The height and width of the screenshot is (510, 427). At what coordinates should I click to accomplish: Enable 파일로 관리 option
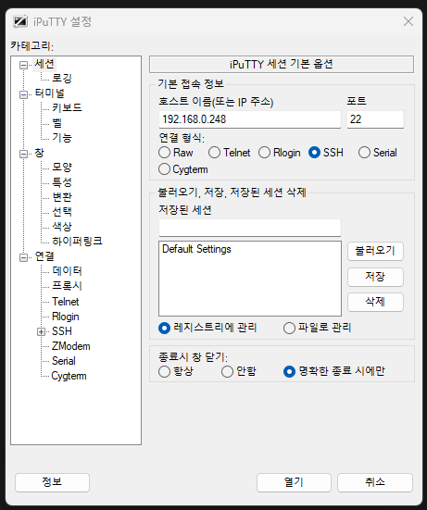pyautogui.click(x=289, y=328)
